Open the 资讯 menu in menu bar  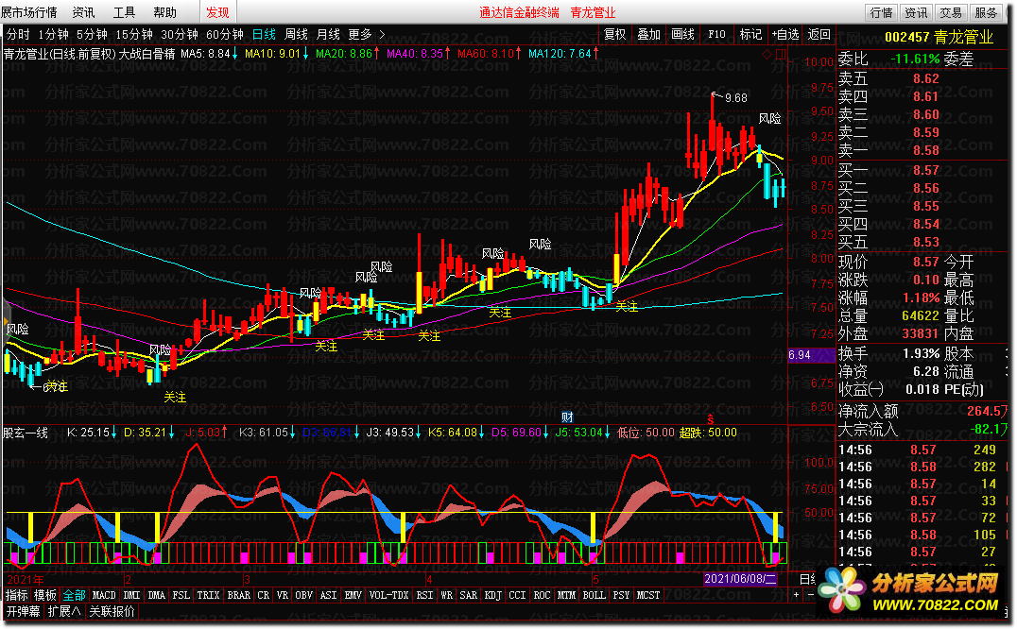[83, 12]
